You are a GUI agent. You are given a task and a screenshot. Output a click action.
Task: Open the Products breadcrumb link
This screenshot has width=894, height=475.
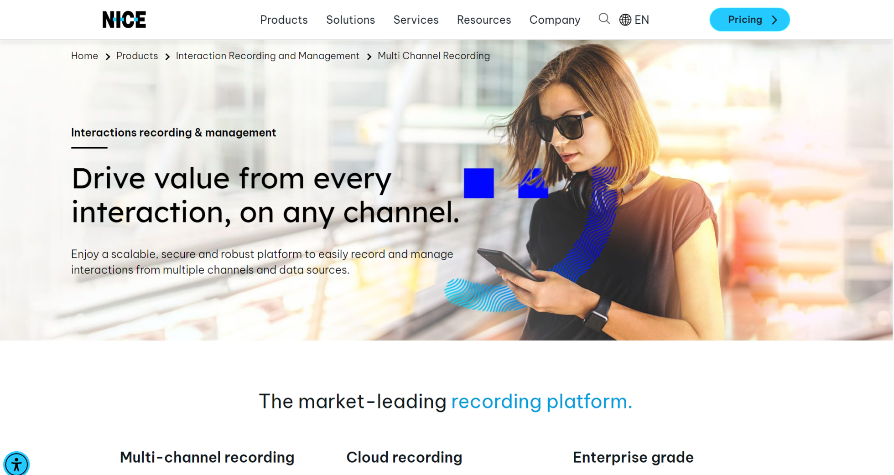coord(137,56)
